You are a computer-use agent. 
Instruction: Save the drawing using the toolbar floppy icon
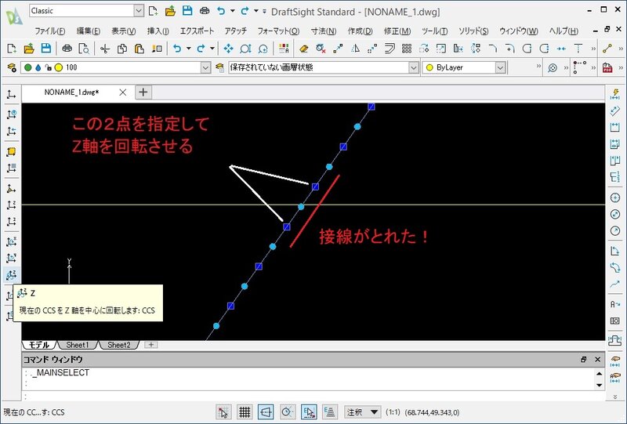pos(46,49)
